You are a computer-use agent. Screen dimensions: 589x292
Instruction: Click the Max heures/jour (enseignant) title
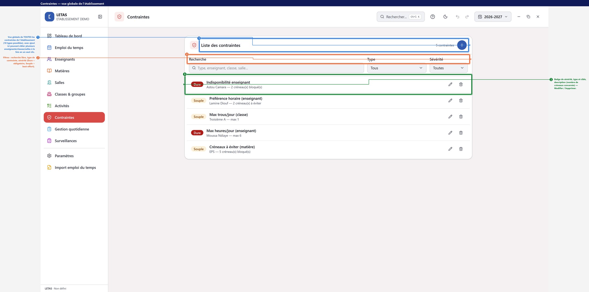tap(231, 131)
